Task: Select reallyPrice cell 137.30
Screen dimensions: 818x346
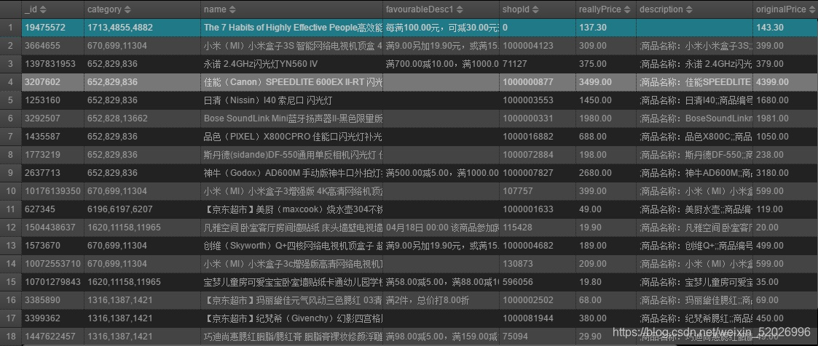Action: click(606, 28)
